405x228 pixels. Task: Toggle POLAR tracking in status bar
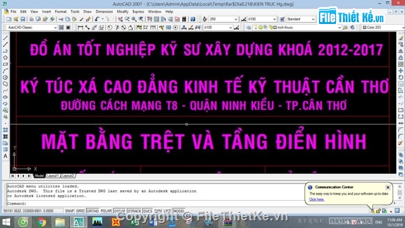[106, 211]
